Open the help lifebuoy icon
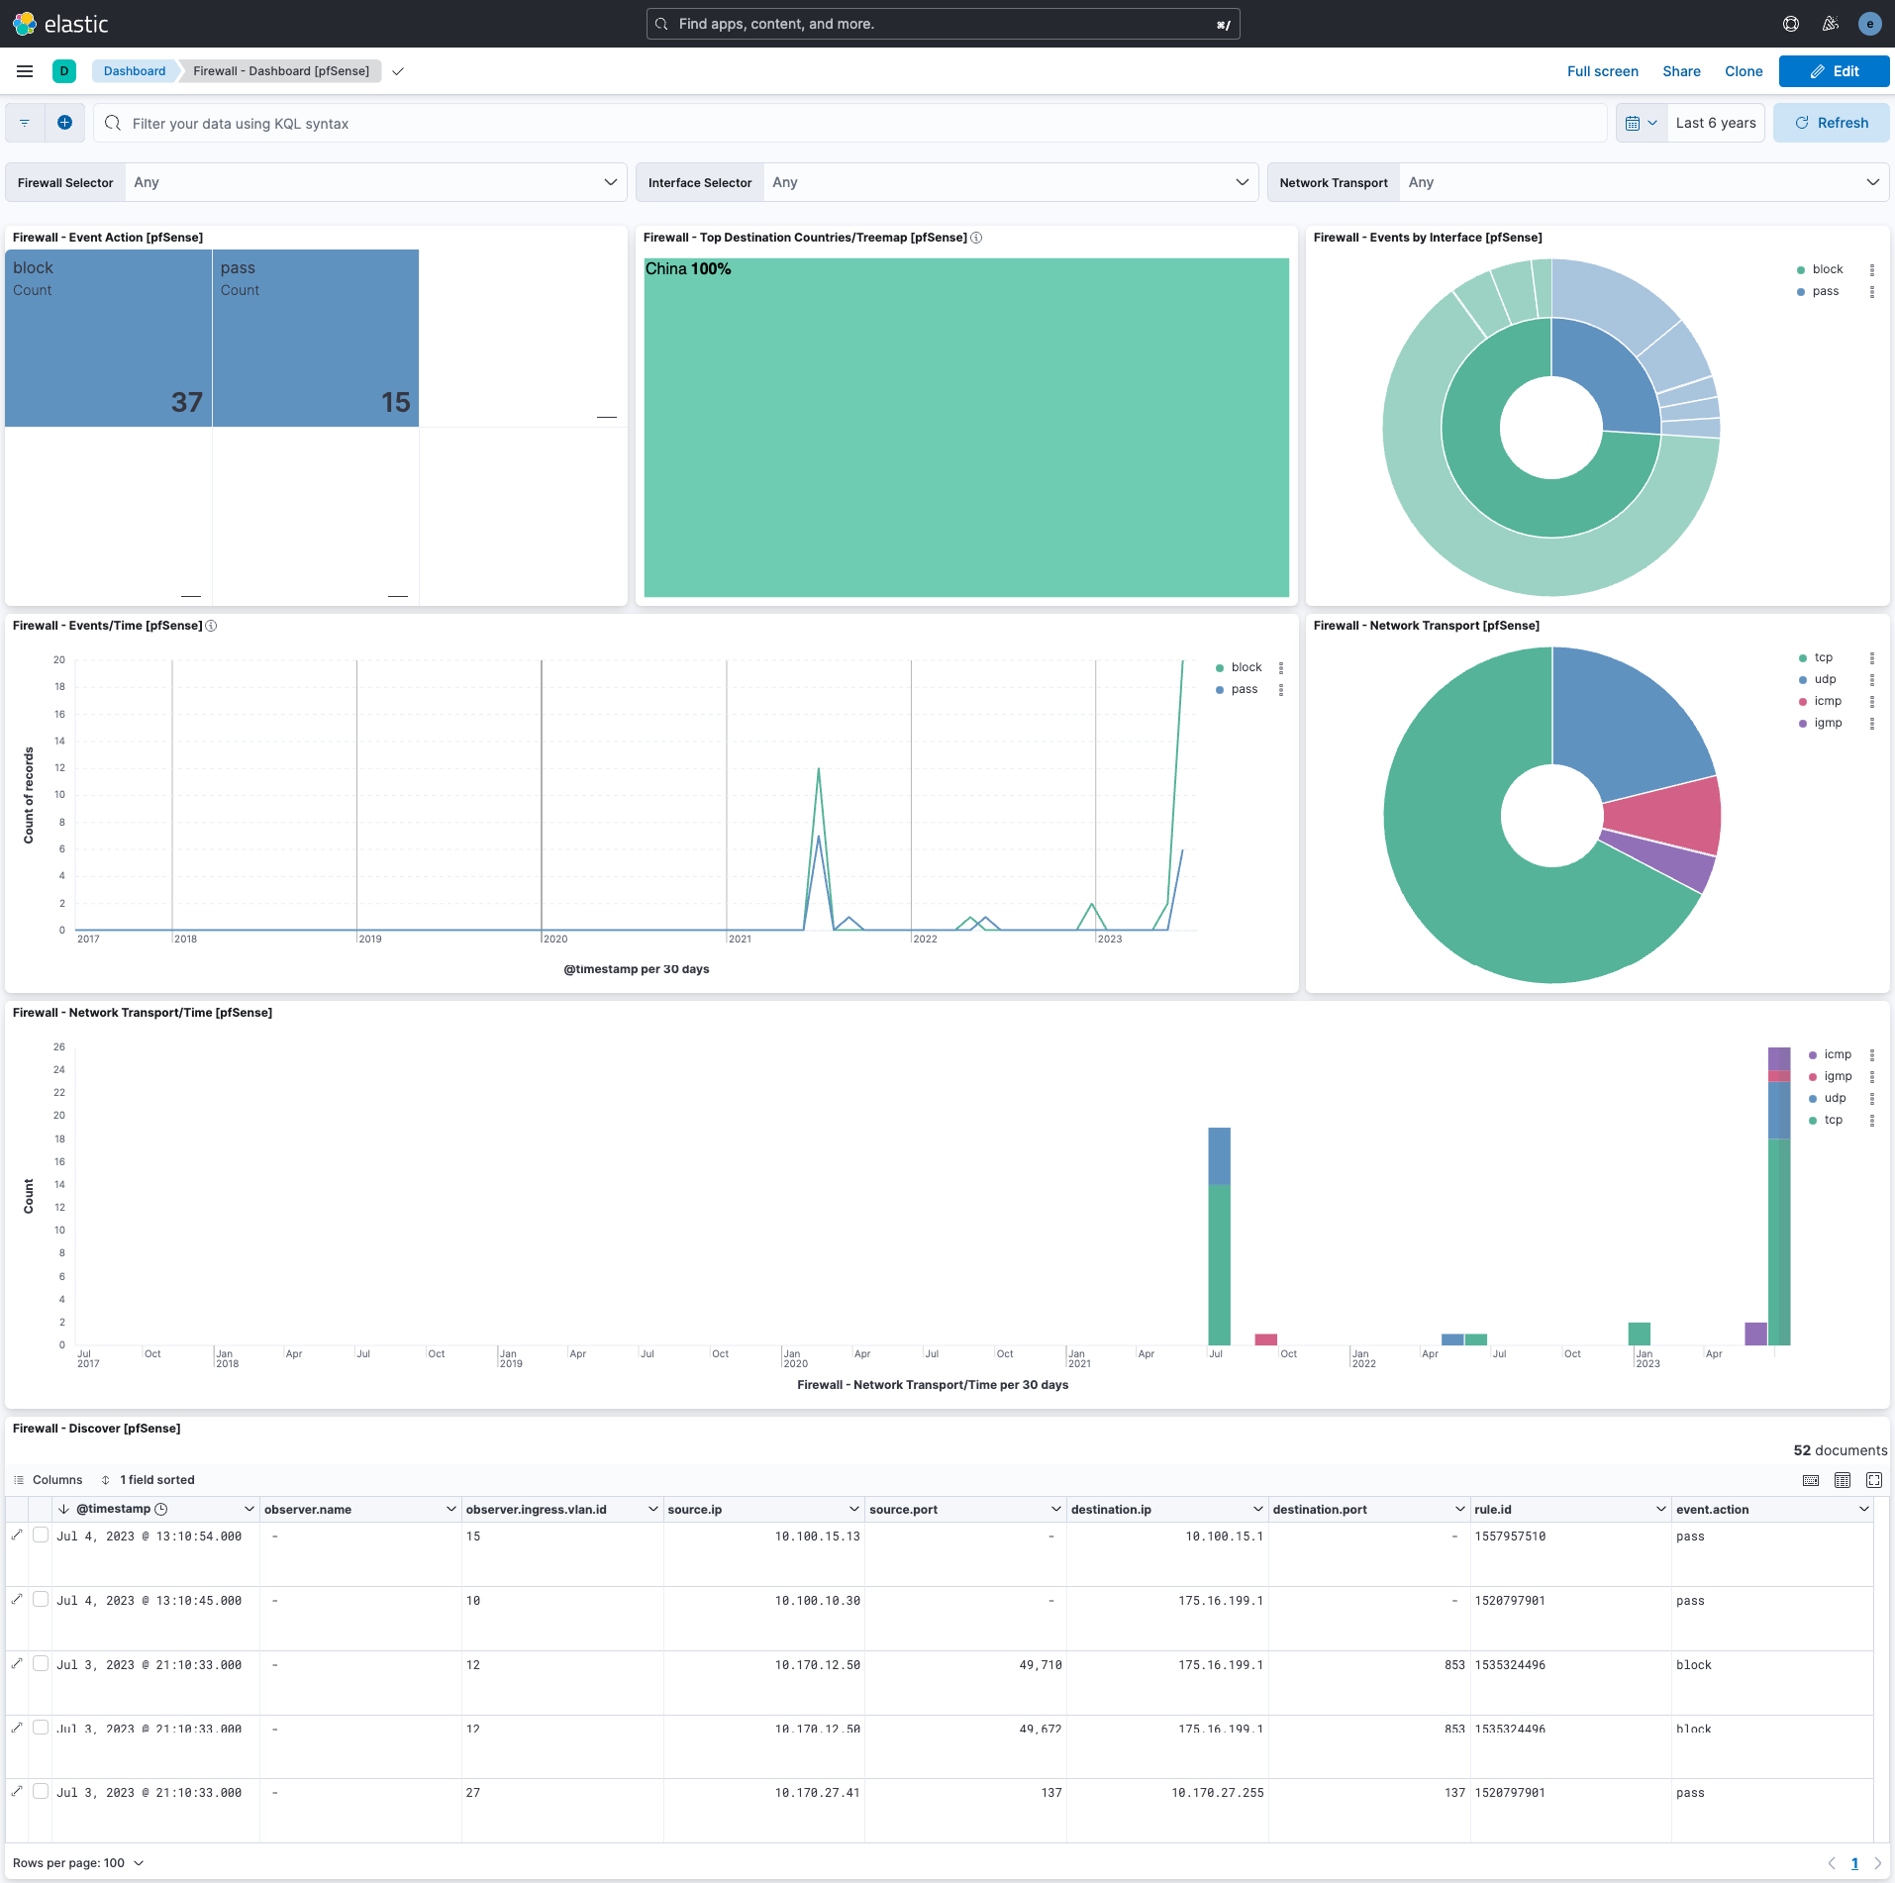Viewport: 1895px width, 1883px height. pos(1791,23)
